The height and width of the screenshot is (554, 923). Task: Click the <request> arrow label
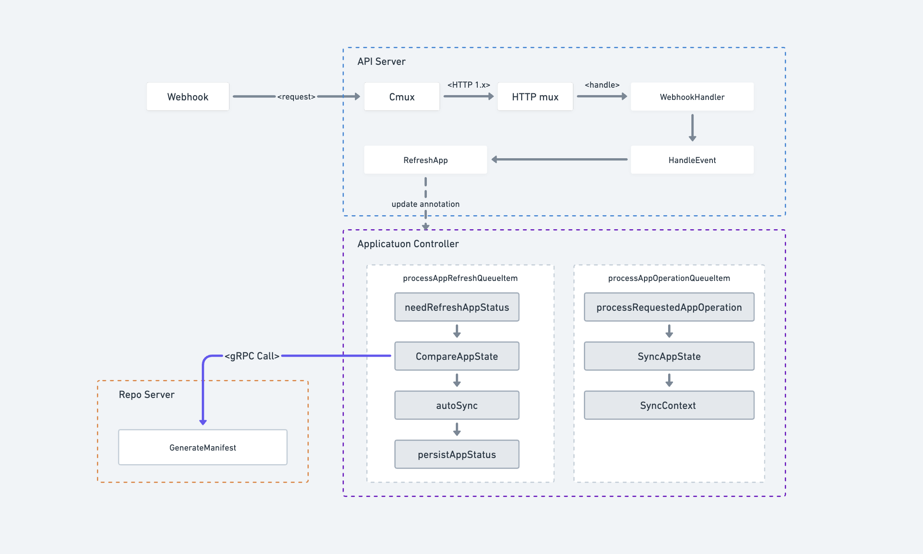[296, 96]
